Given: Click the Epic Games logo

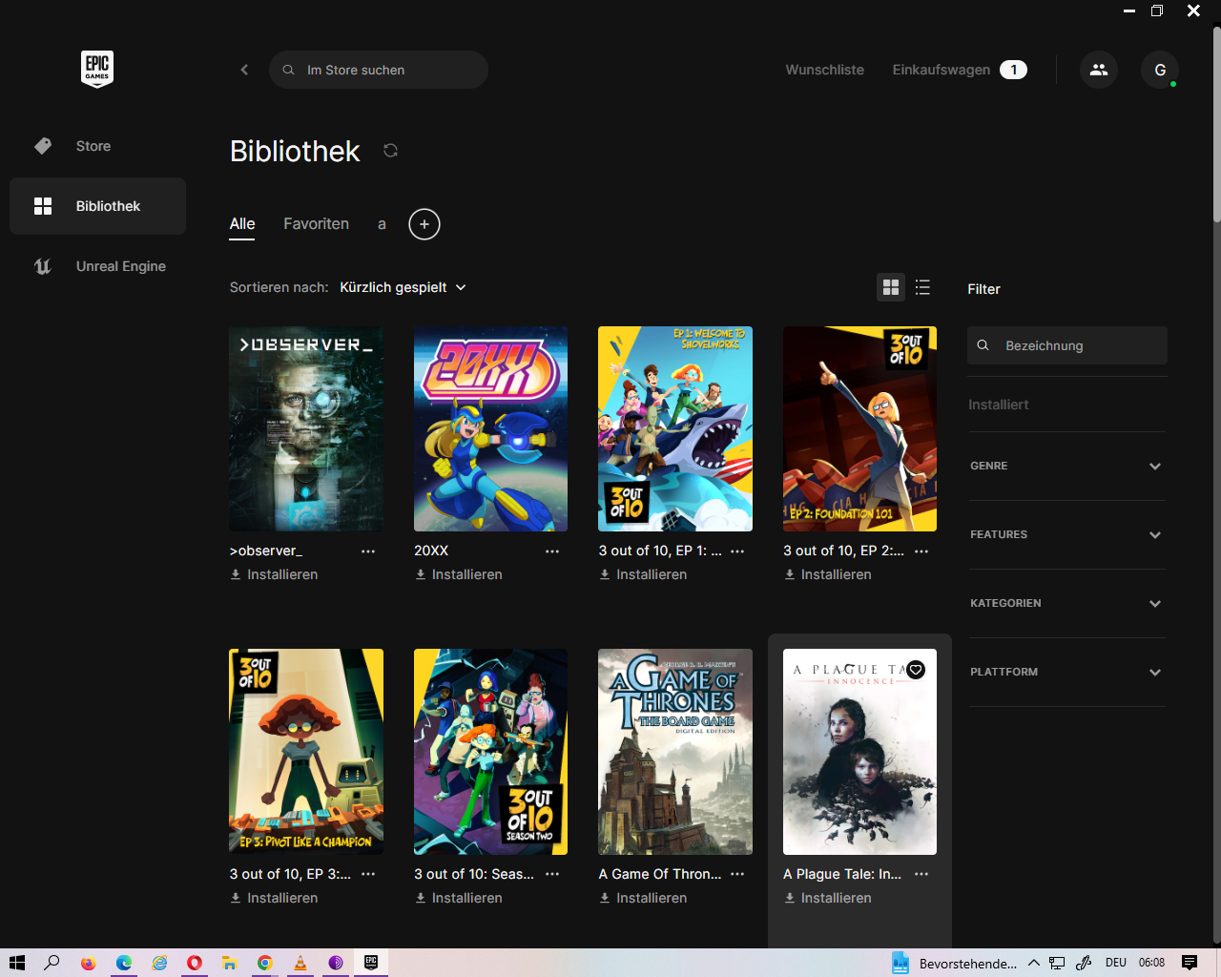Looking at the screenshot, I should point(97,69).
